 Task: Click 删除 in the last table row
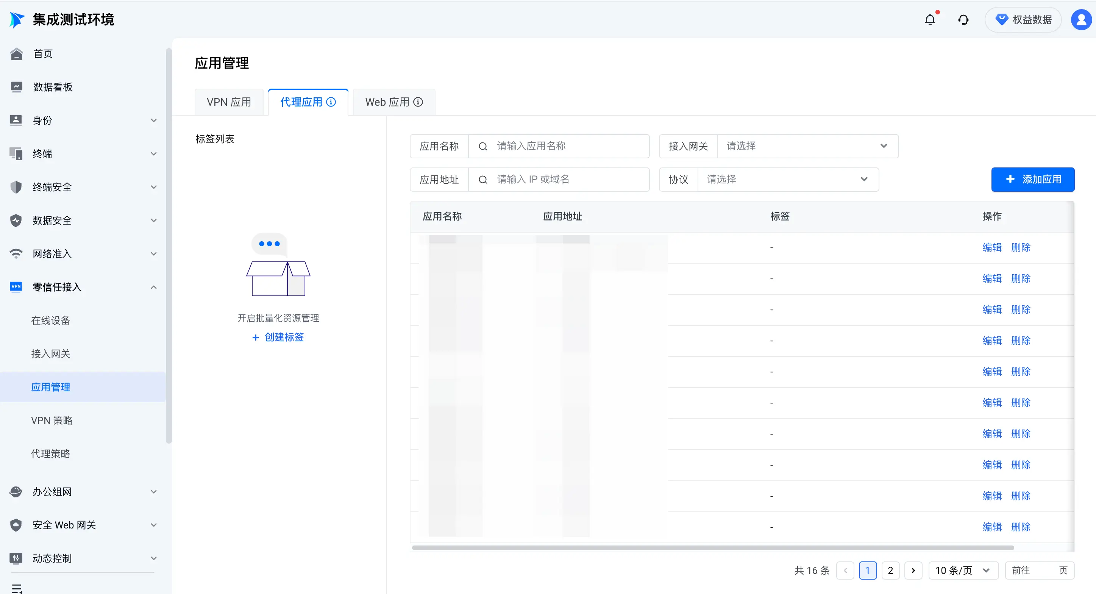click(1020, 527)
